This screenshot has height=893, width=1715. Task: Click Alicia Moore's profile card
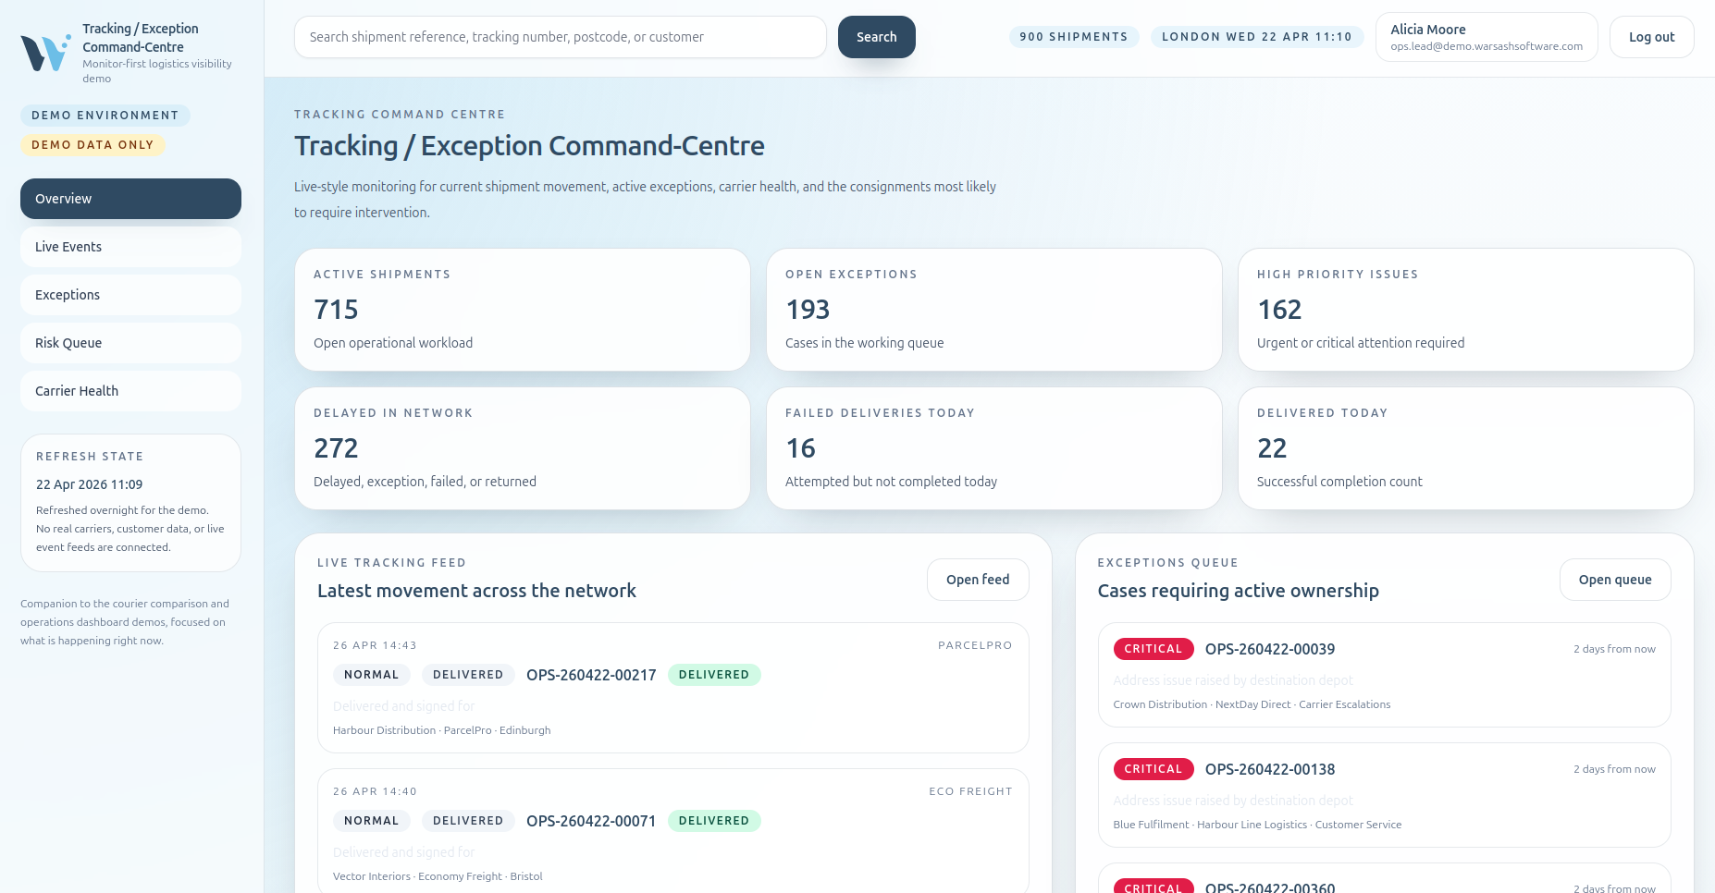[1487, 36]
